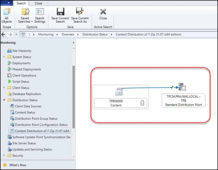Click the Phased Deployments icon
The image size is (218, 170).
pos(10,69)
